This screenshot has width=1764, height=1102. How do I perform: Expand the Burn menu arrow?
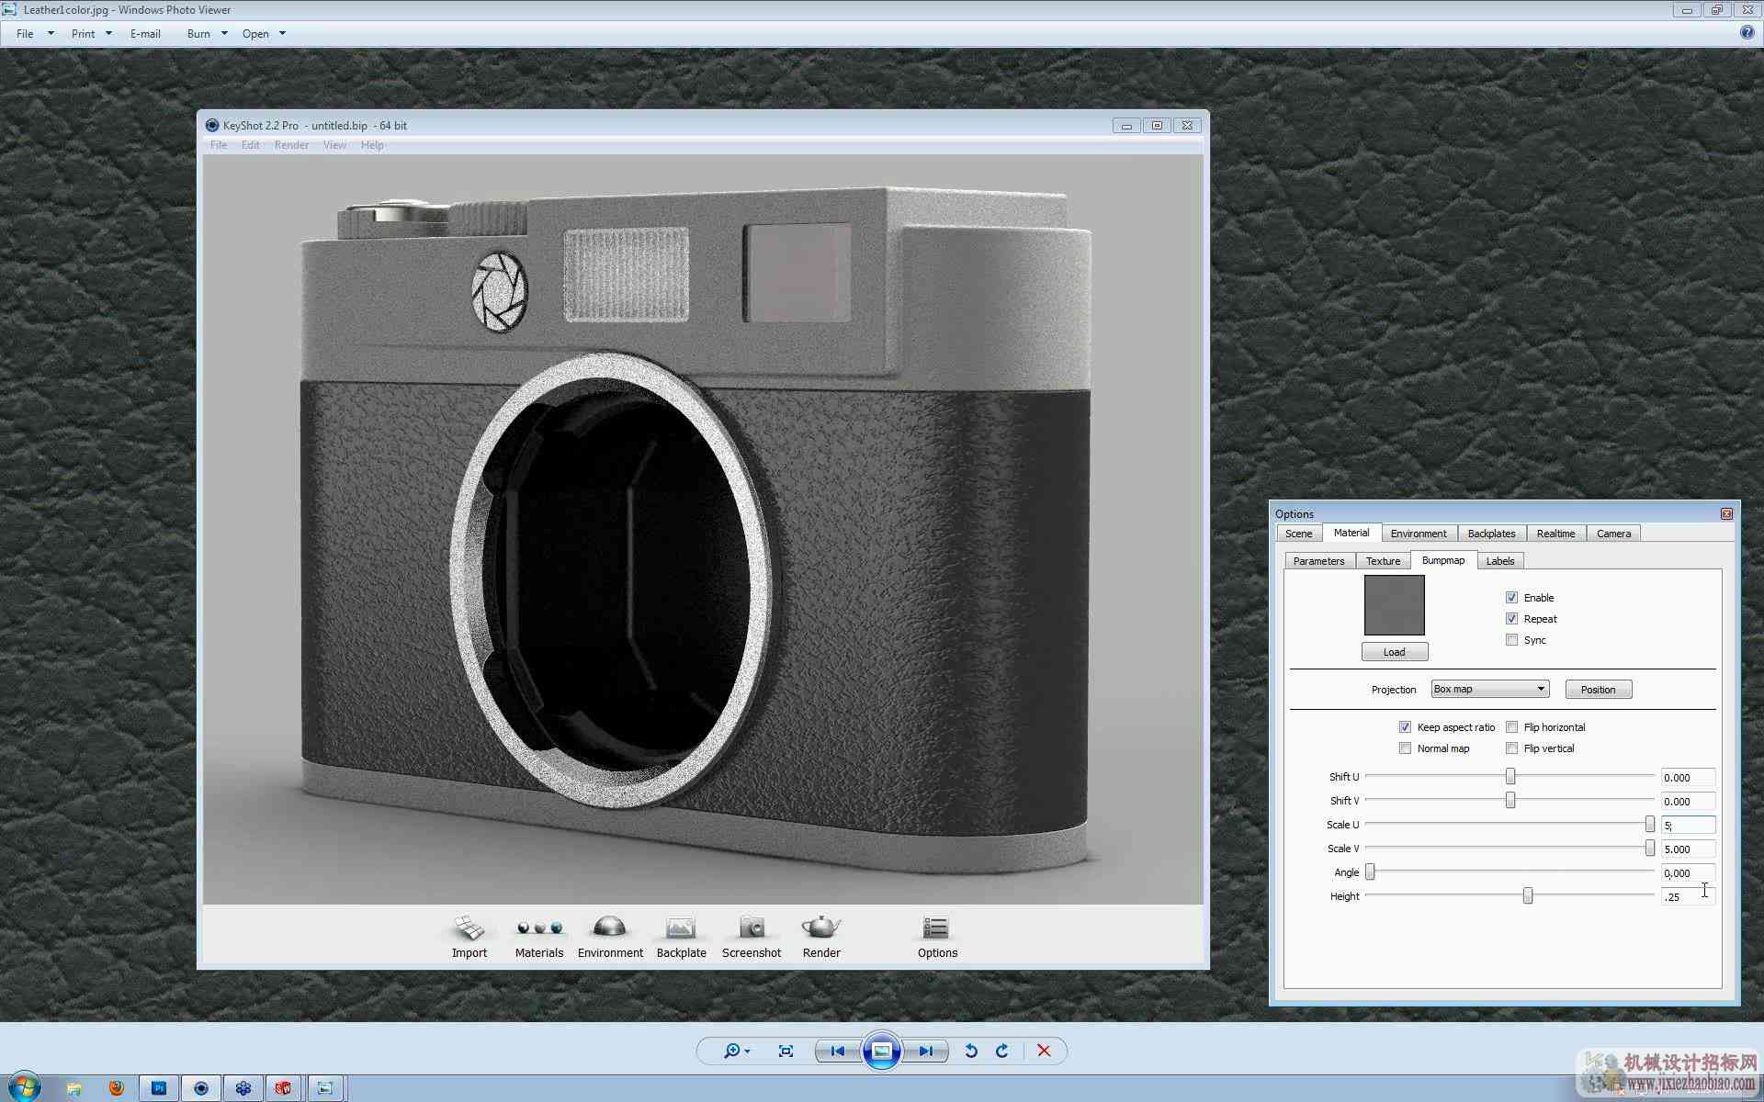[224, 34]
